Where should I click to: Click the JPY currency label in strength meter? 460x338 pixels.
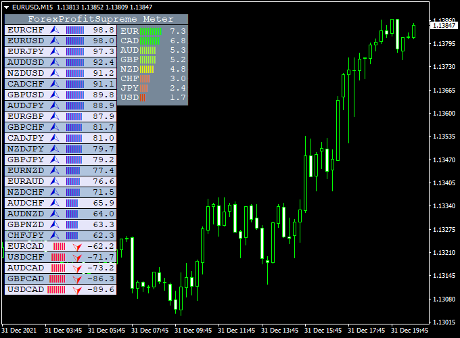[129, 88]
